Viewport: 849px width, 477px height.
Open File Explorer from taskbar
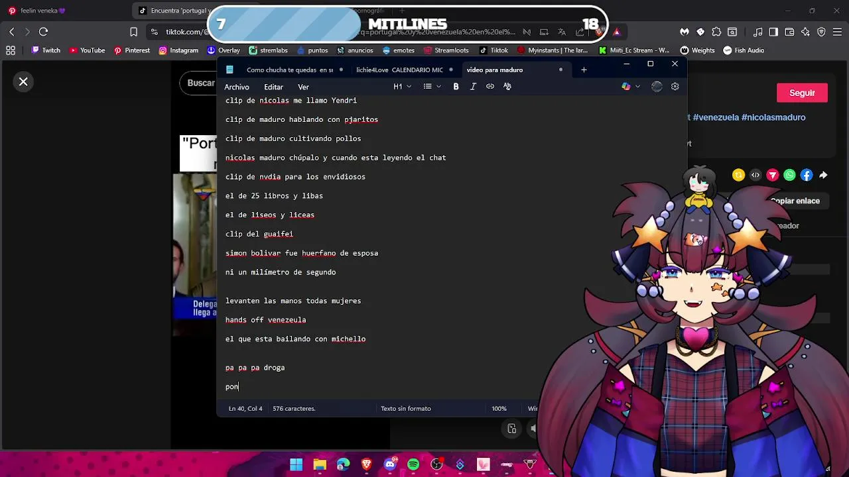point(320,464)
